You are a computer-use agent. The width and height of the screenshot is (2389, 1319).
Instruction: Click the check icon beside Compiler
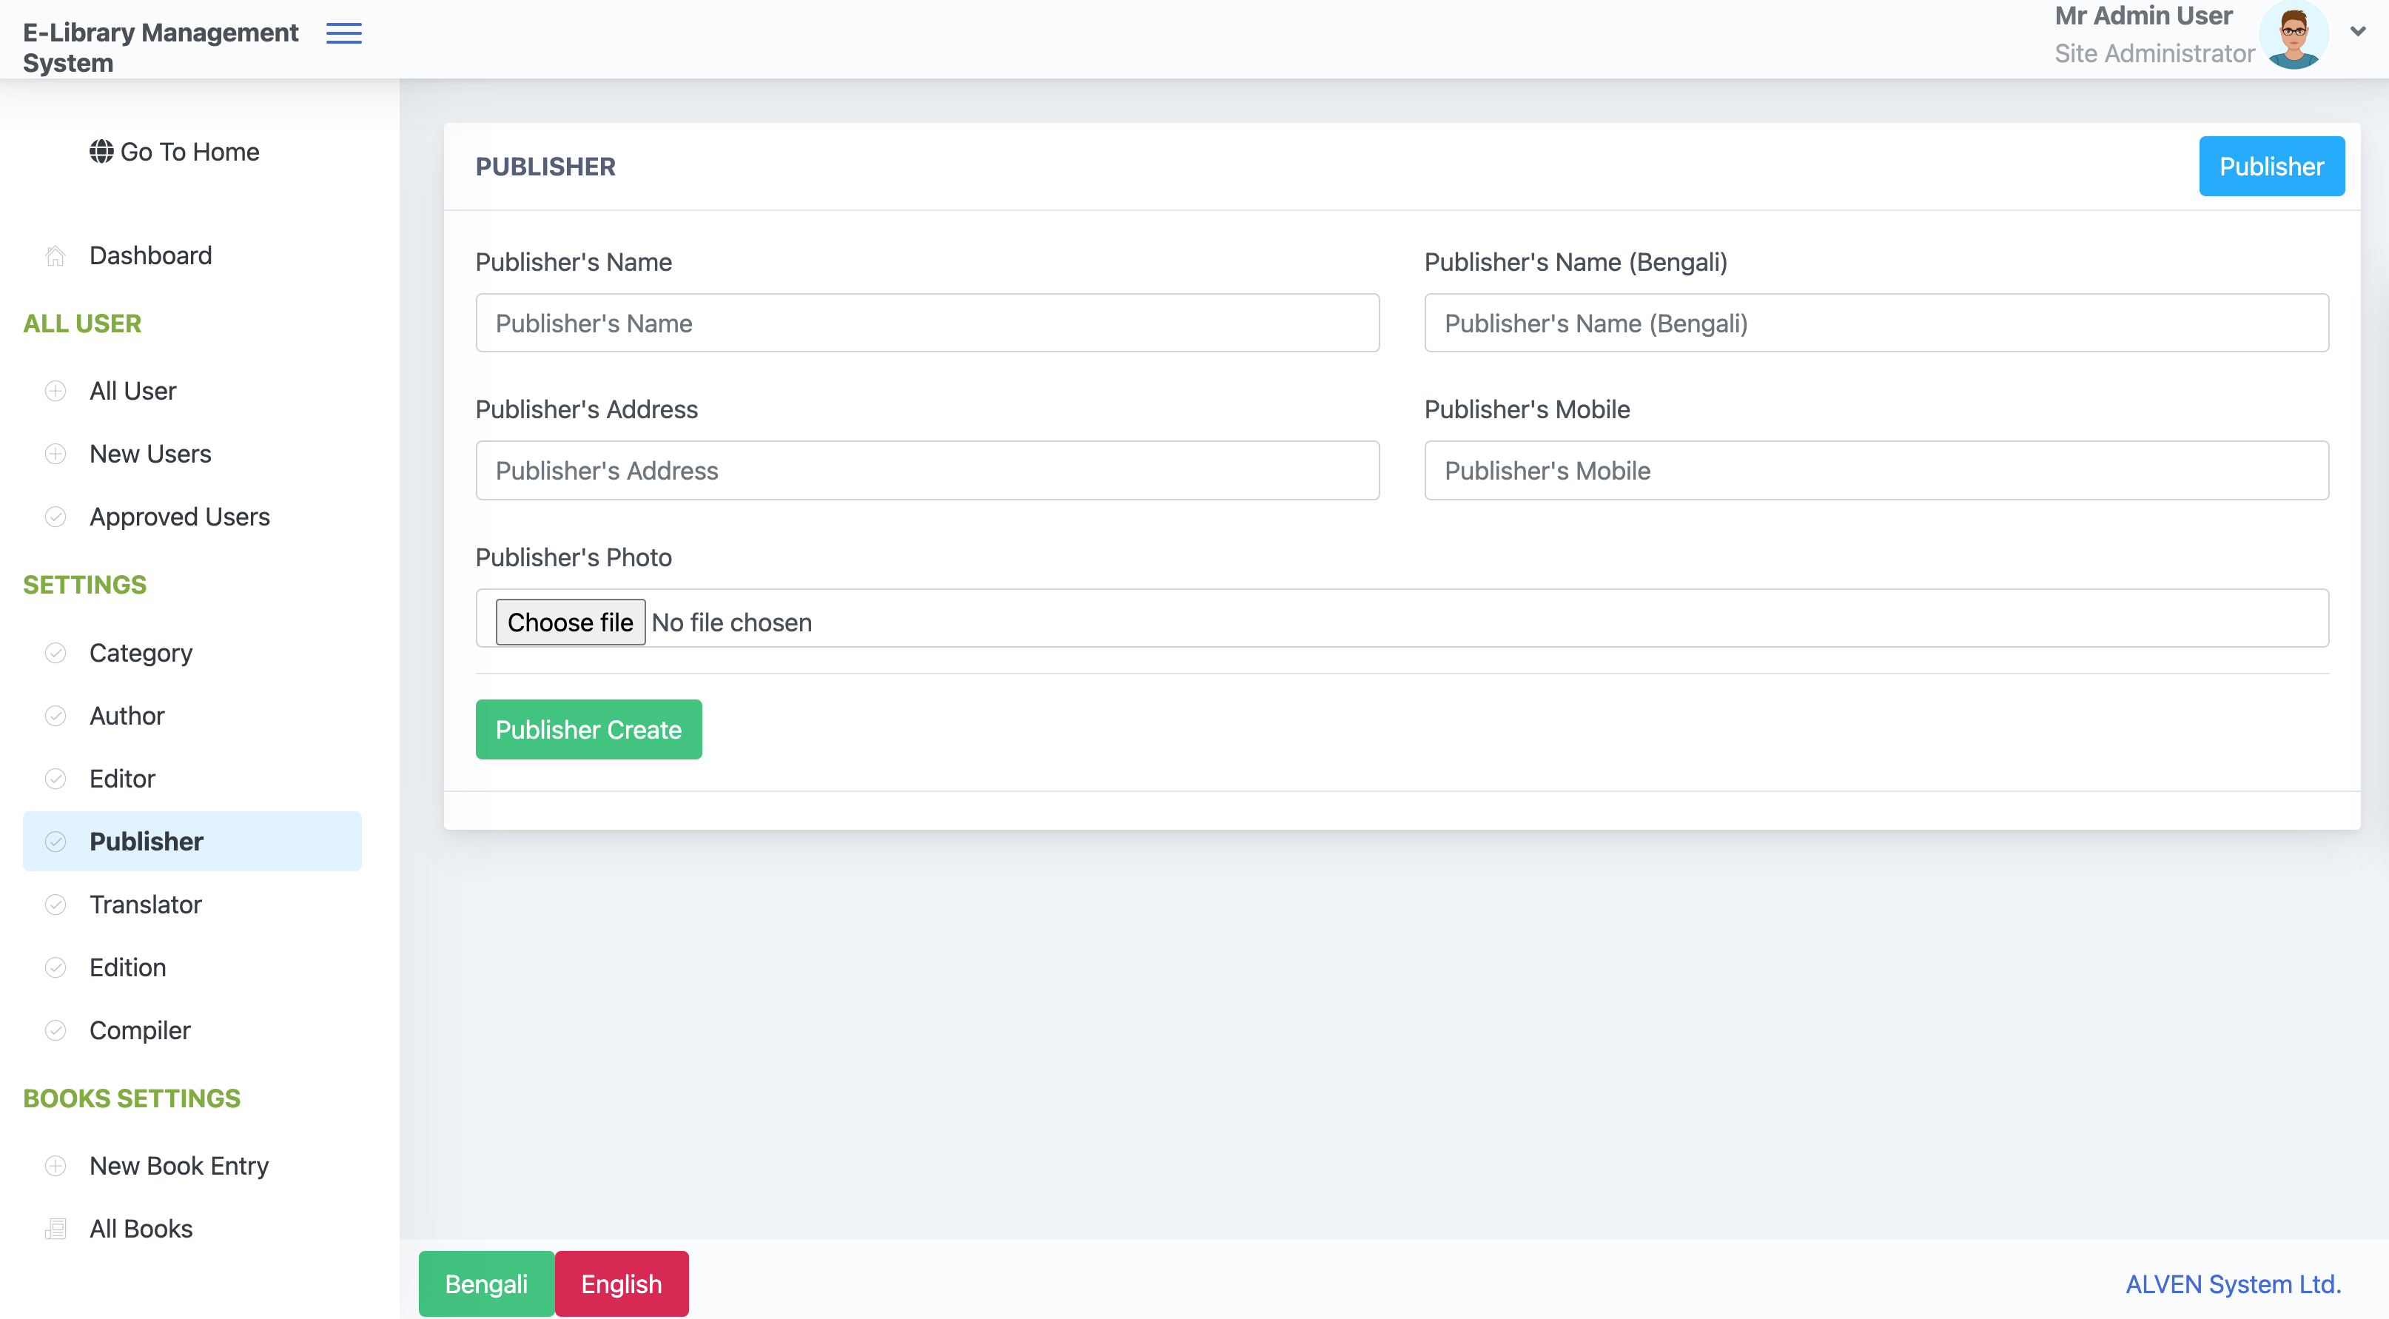coord(56,1030)
